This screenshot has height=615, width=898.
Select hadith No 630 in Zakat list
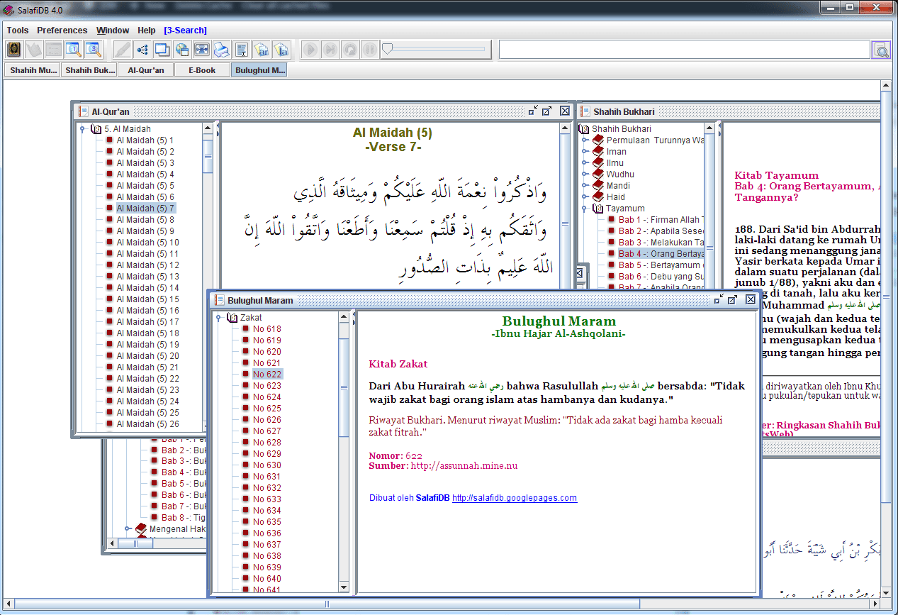tap(267, 465)
